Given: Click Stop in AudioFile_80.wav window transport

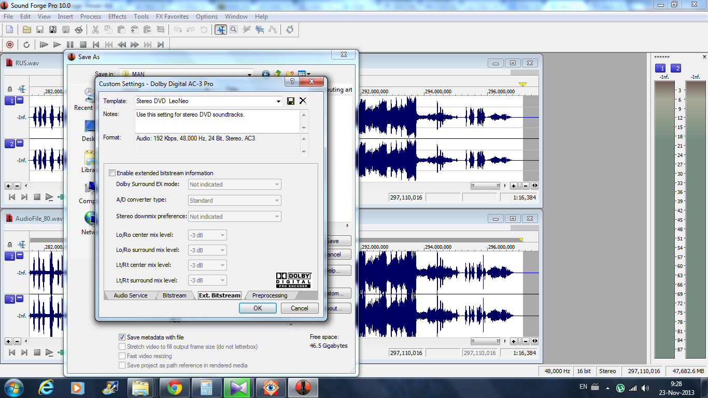Looking at the screenshot, I should (37, 352).
